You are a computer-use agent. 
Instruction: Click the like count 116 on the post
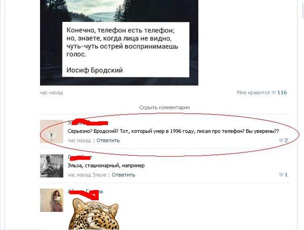[x=282, y=93]
